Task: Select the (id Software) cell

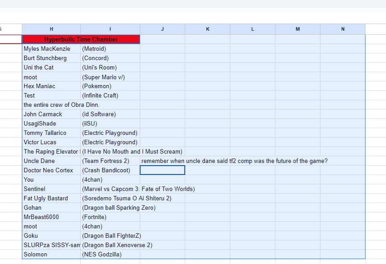Action: (x=110, y=114)
